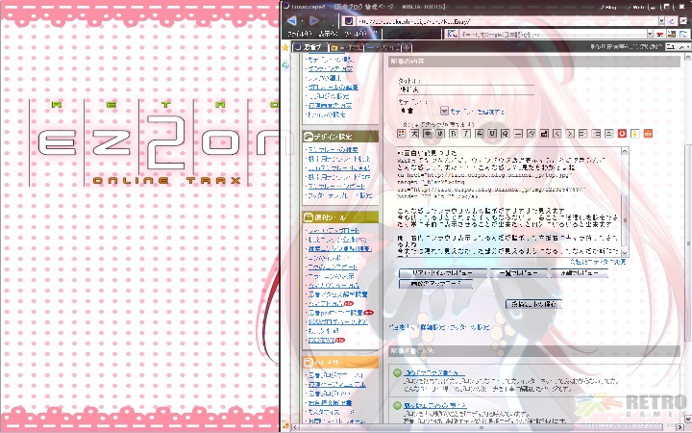Click the globe icon in browser sidebar
Image resolution: width=692 pixels, height=433 pixels.
(x=285, y=65)
